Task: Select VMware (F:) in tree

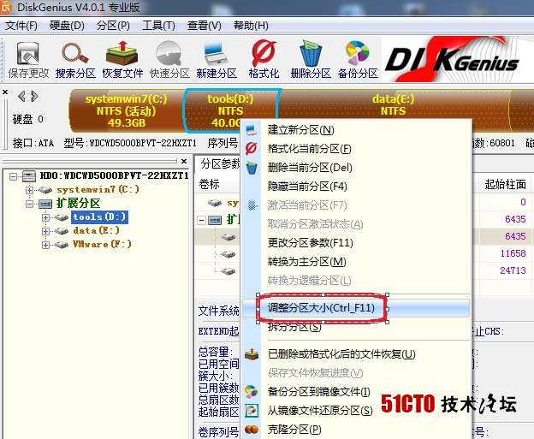Action: pyautogui.click(x=102, y=244)
